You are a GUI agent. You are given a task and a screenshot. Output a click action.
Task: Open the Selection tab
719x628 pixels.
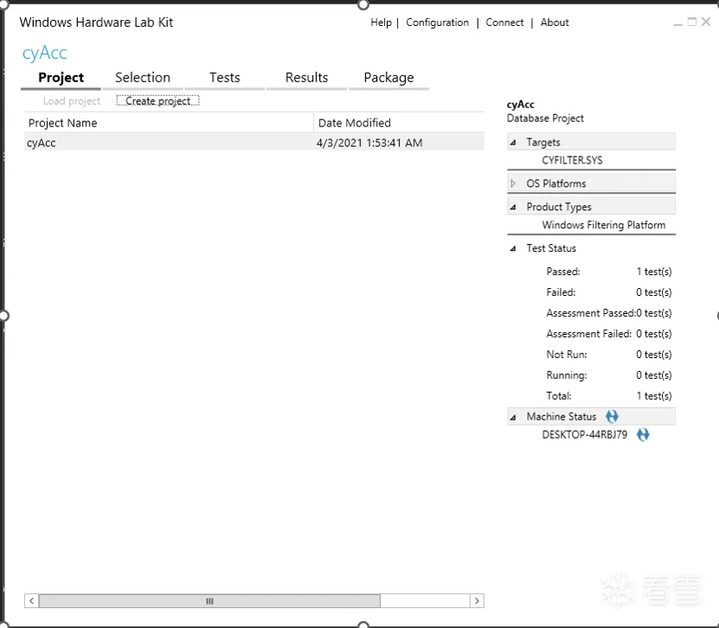(x=143, y=78)
